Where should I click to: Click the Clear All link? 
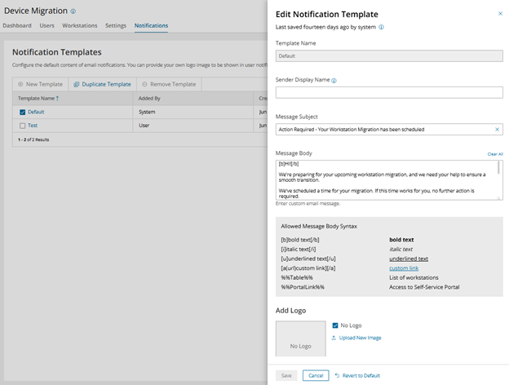pos(495,153)
